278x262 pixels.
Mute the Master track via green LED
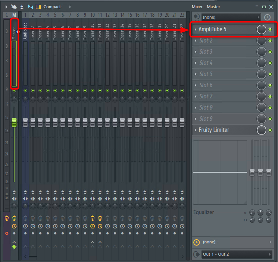tap(14, 91)
